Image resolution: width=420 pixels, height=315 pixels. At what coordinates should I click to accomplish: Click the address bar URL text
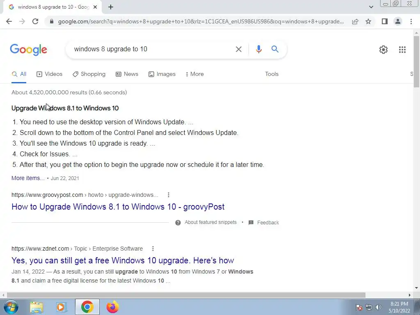[201, 21]
